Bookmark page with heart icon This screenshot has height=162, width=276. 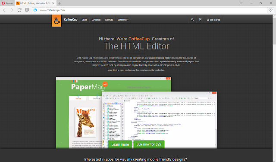pyautogui.click(x=270, y=10)
